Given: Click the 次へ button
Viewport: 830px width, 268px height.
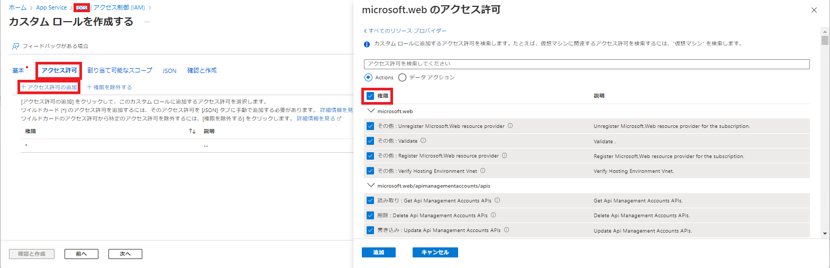Looking at the screenshot, I should [x=125, y=254].
